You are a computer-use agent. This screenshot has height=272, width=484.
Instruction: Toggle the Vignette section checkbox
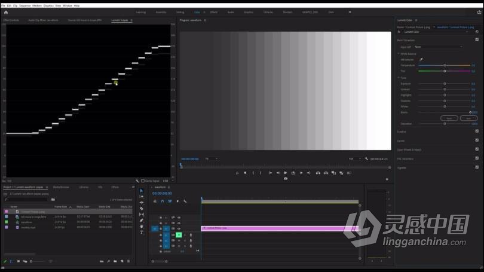point(477,167)
